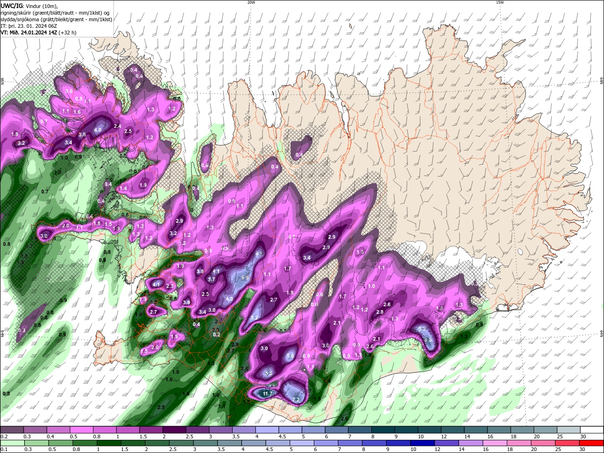
Task: Click the lavender swatch between 4 and 4.5 in top scale
Action: [x=267, y=430]
